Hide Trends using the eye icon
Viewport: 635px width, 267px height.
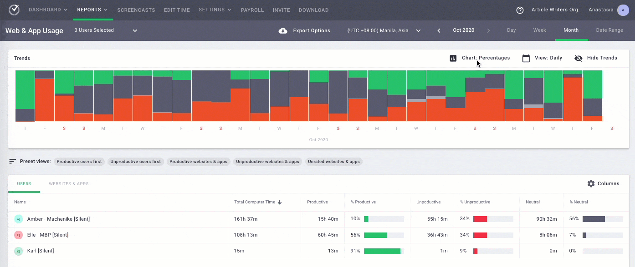pyautogui.click(x=579, y=58)
